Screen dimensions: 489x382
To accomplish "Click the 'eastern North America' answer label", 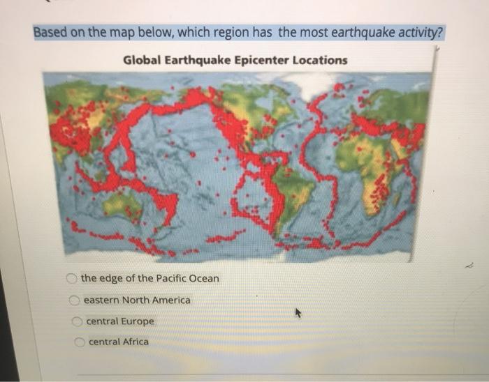I will [x=137, y=300].
